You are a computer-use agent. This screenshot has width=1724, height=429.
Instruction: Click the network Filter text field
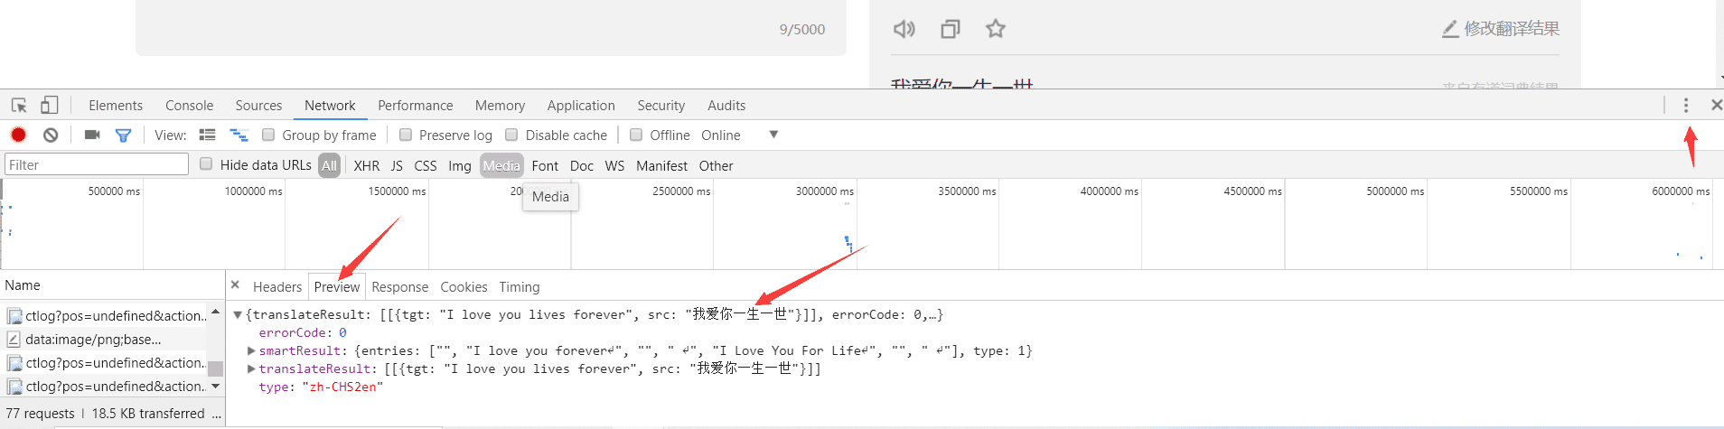(x=97, y=164)
